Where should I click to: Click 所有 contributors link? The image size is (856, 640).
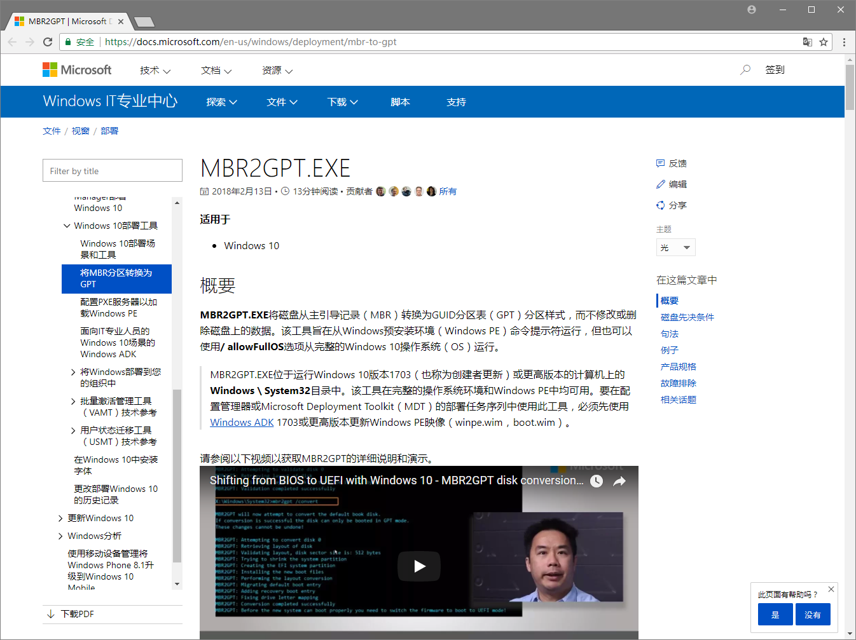point(448,191)
